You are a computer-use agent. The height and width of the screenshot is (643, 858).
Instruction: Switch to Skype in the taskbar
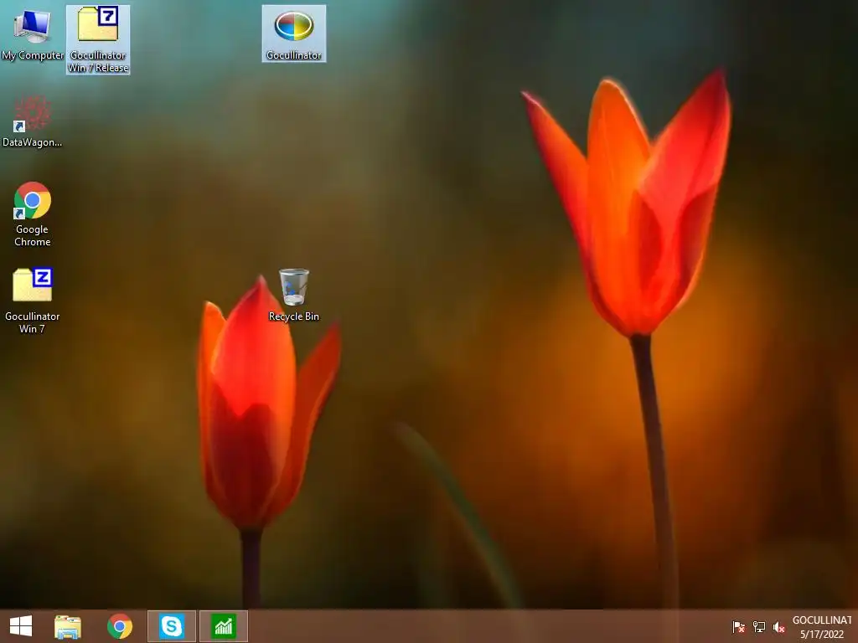point(172,626)
